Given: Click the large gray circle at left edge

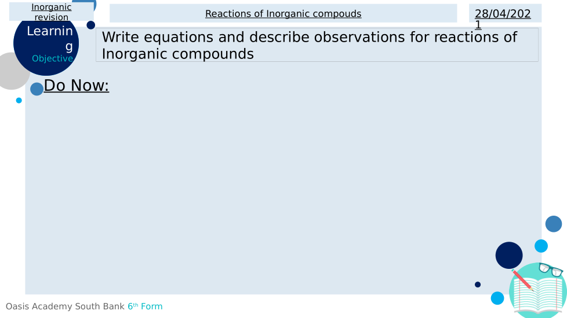Looking at the screenshot, I should [x=10, y=71].
